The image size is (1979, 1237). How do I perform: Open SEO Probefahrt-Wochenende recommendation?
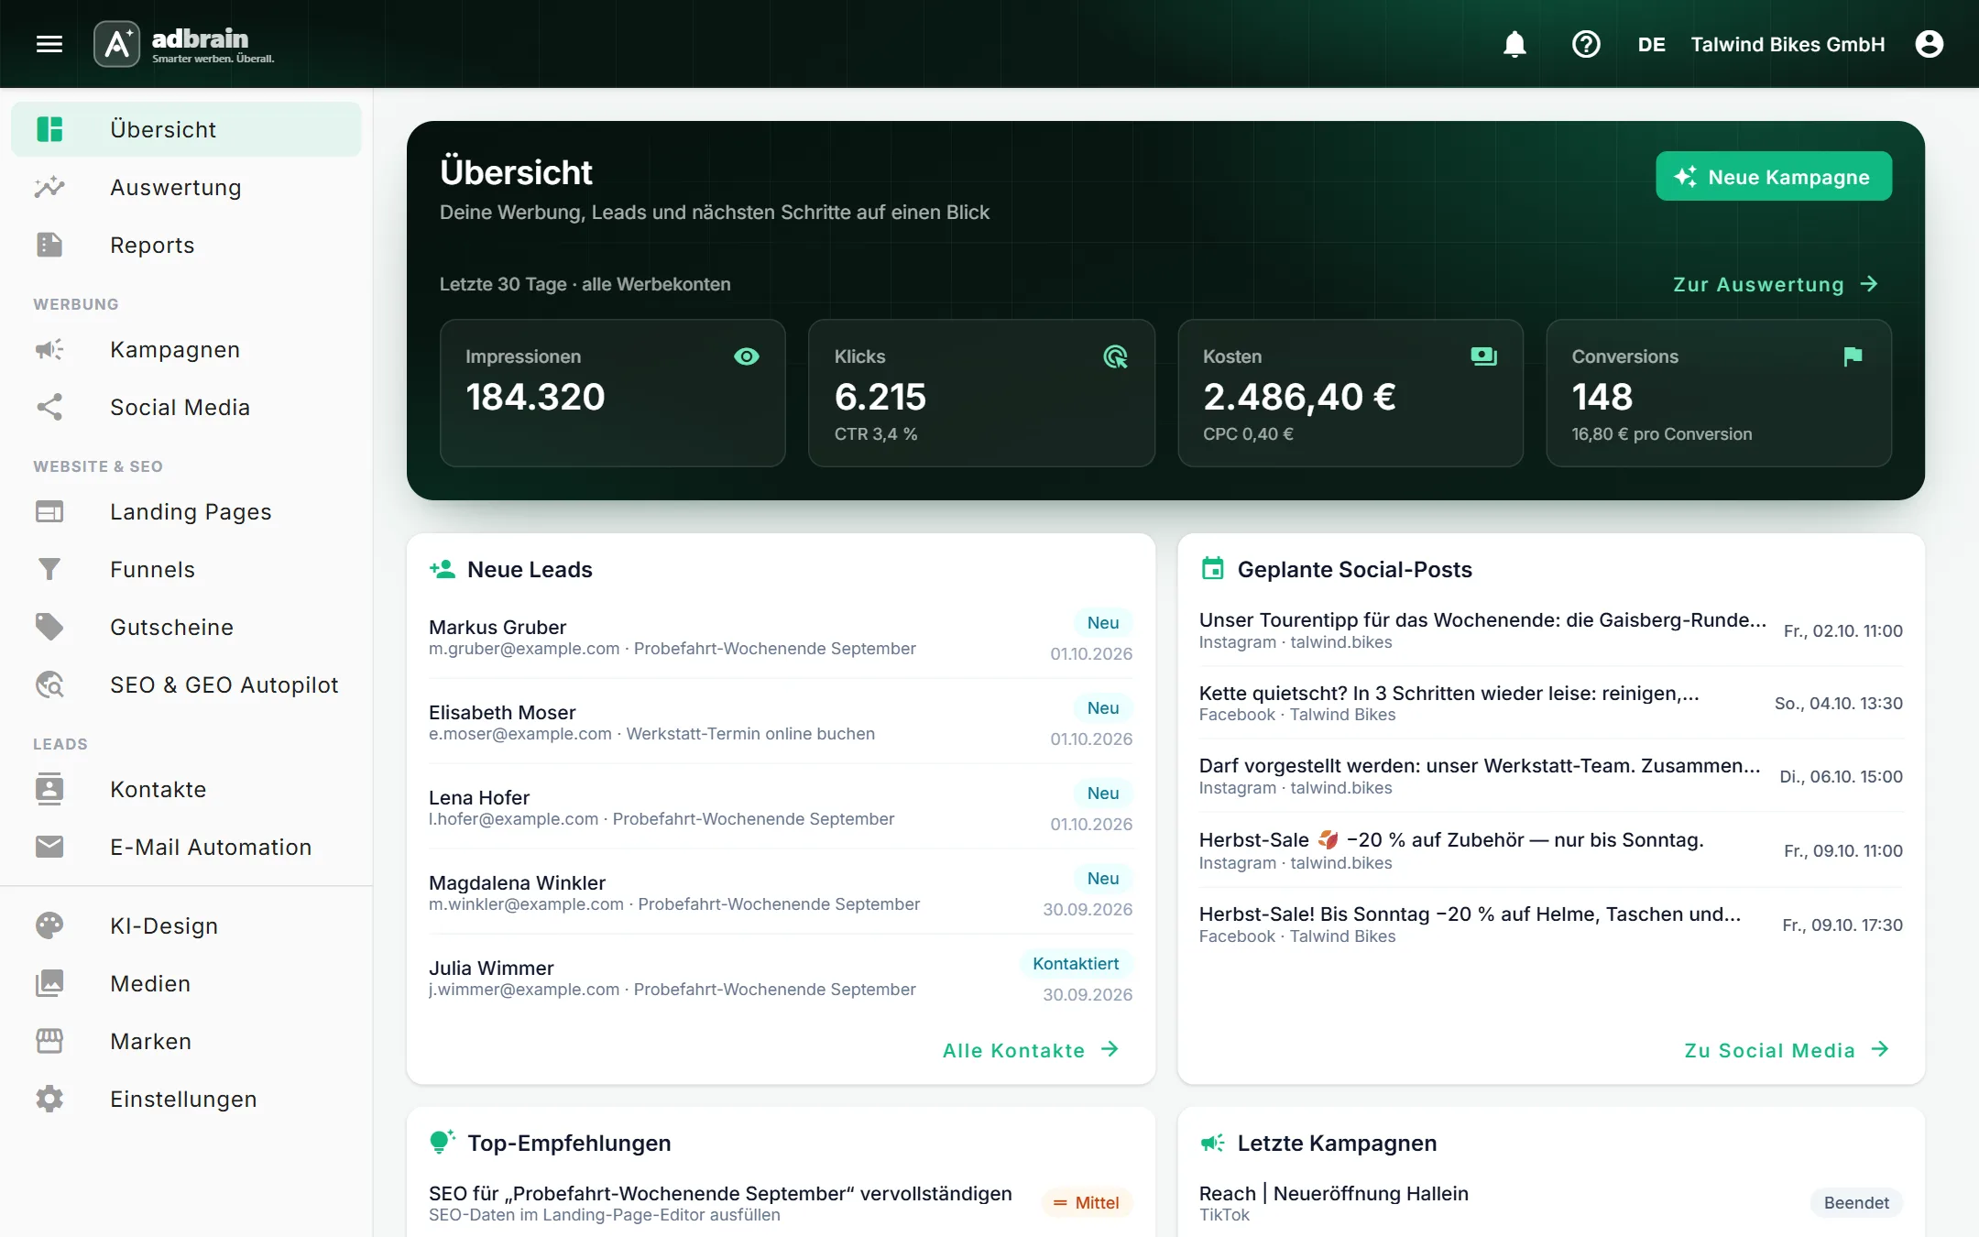tap(781, 1203)
